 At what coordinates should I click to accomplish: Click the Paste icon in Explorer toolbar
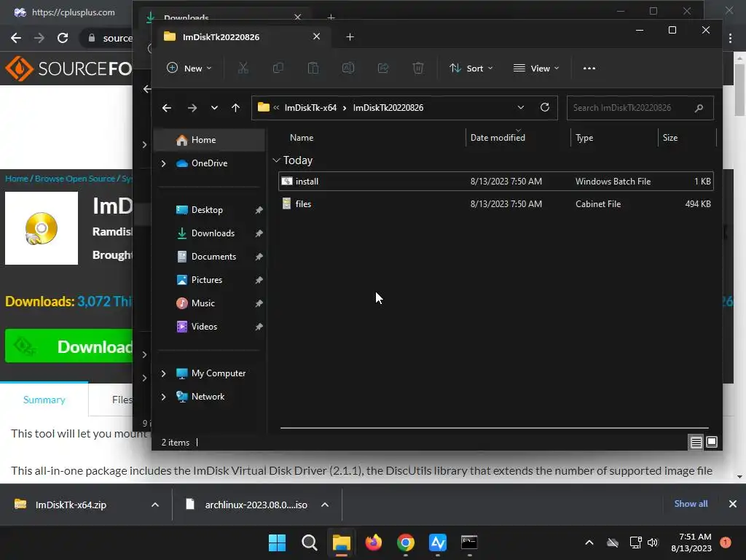point(313,68)
